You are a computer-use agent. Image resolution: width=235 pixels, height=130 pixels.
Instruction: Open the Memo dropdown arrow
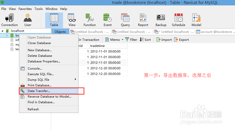tap(122, 40)
